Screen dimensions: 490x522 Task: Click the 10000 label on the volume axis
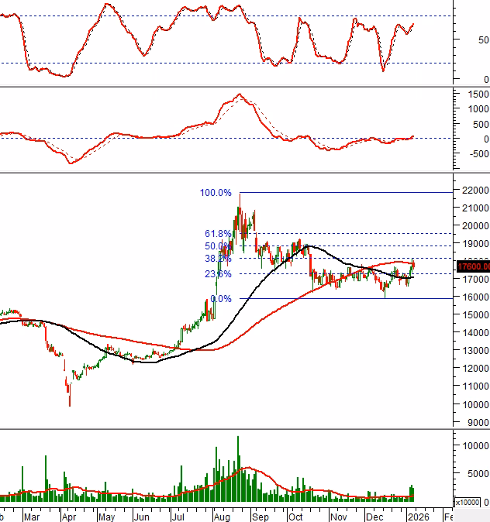click(474, 446)
